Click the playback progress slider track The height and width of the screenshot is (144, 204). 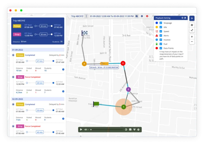click(x=106, y=129)
